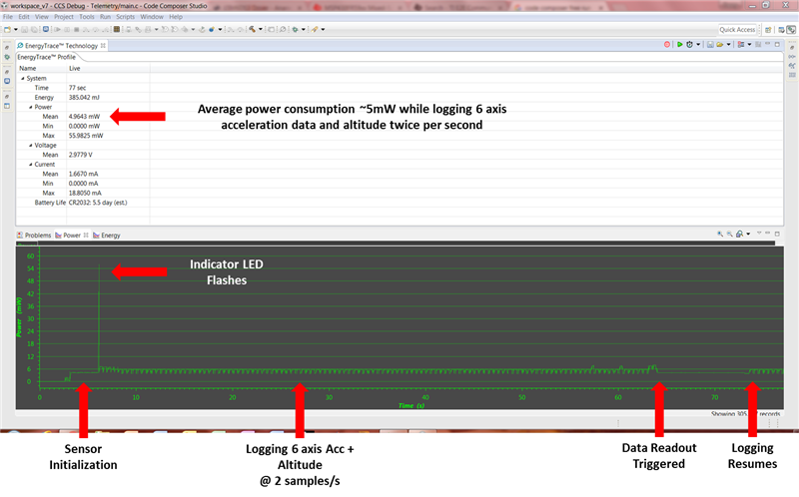Open the Help menu
The width and height of the screenshot is (799, 497).
[176, 17]
